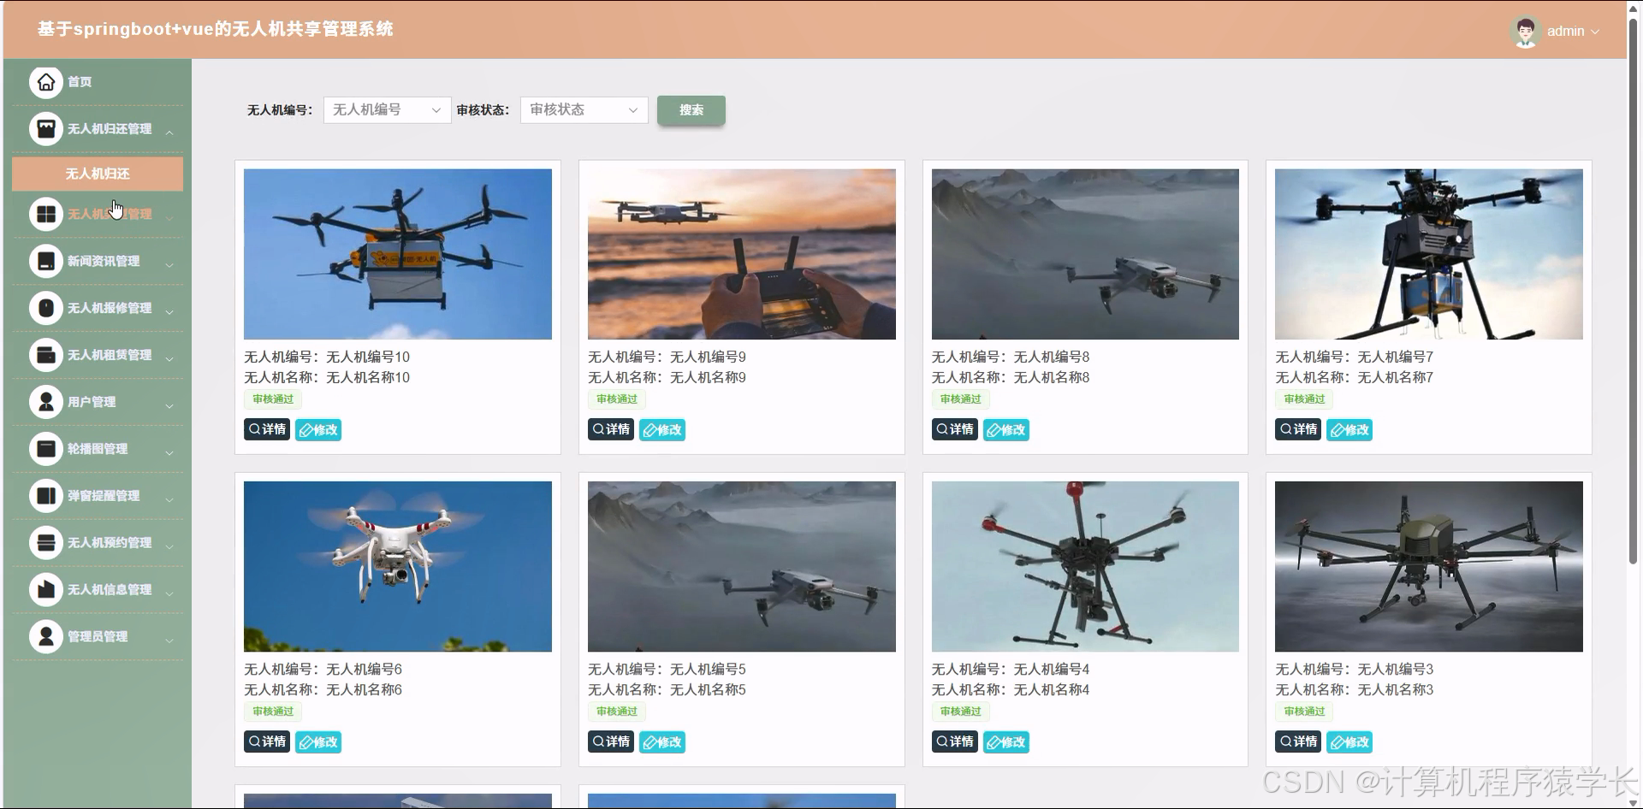Click the 管理员管理 person icon

[46, 637]
